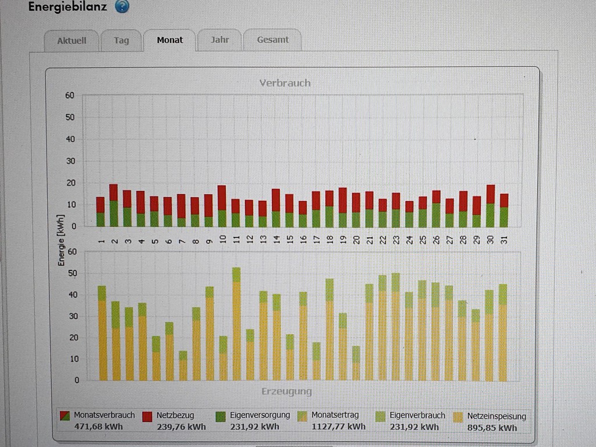The height and width of the screenshot is (447, 596).
Task: Click the light green Eigenverbrauch legend swatch
Action: click(381, 416)
